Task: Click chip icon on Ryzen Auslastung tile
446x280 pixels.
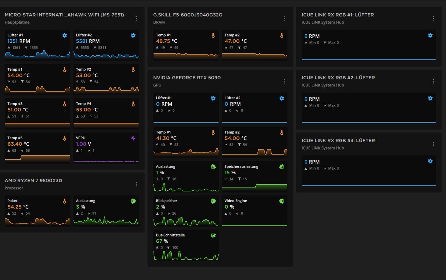Action: 133,201
